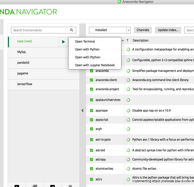Click the status circle in the anaconda-client row
The width and height of the screenshot is (194, 187).
point(128,80)
